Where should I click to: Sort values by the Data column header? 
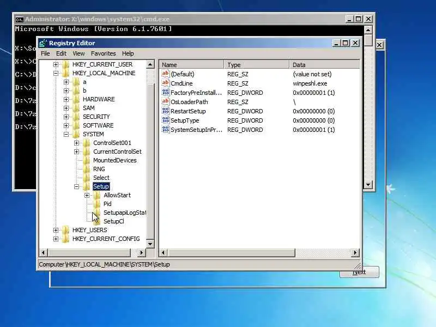pyautogui.click(x=324, y=65)
